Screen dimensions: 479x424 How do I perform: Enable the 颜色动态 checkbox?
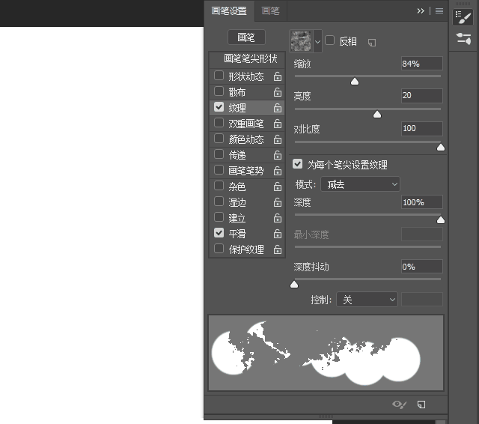[219, 139]
